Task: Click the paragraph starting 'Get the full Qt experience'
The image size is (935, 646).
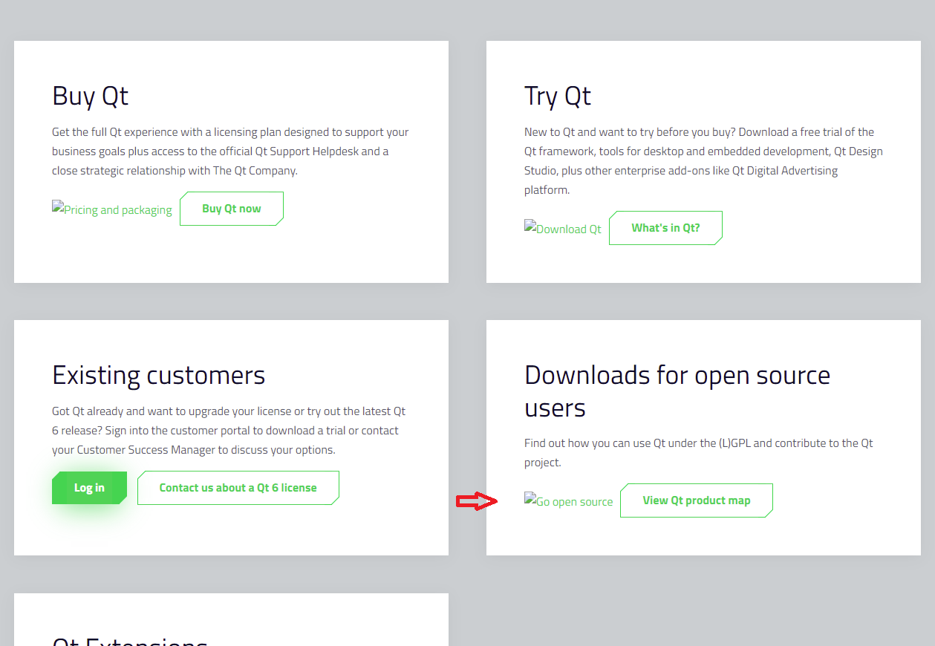Action: (x=231, y=151)
